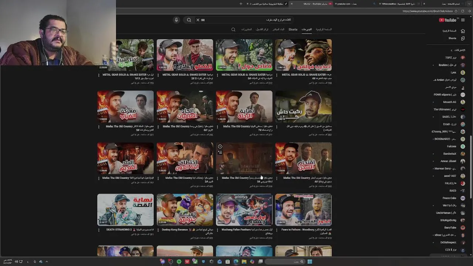Open the Fears to Fathom Woodbury thumbnail
Viewport: 473px width, 266px height.
coord(303,209)
